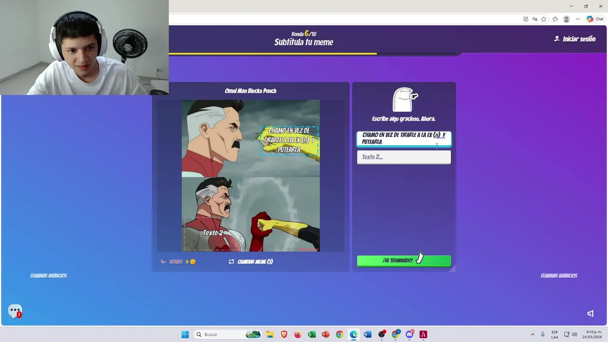Open Excel from the taskbar
This screenshot has width=608, height=342.
(312, 334)
